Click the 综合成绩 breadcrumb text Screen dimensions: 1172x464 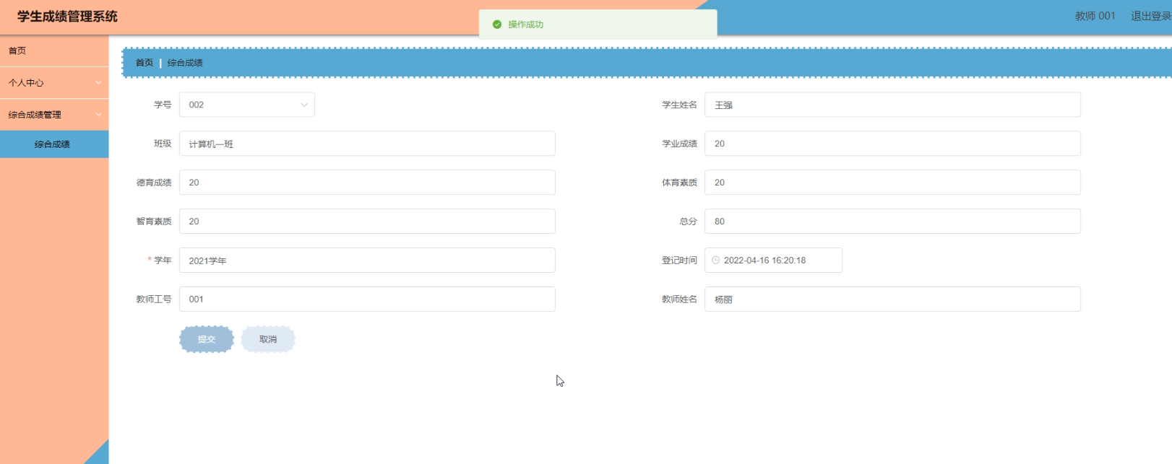point(185,63)
